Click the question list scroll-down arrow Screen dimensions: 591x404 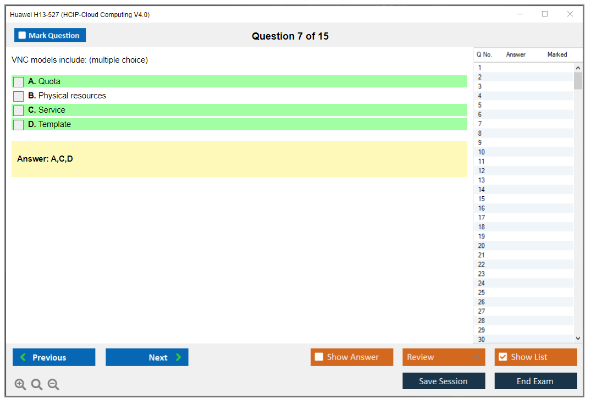pyautogui.click(x=578, y=339)
